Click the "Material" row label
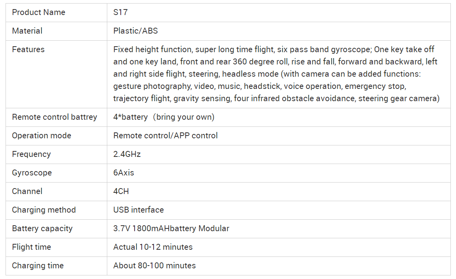The image size is (456, 279). click(27, 31)
